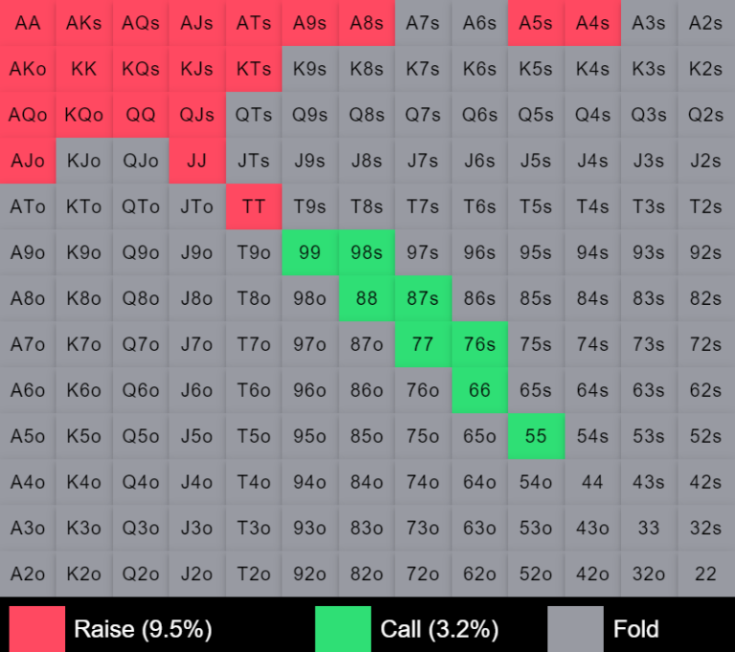The image size is (735, 652).
Task: Click the 55 pocket pair cell
Action: tap(536, 436)
